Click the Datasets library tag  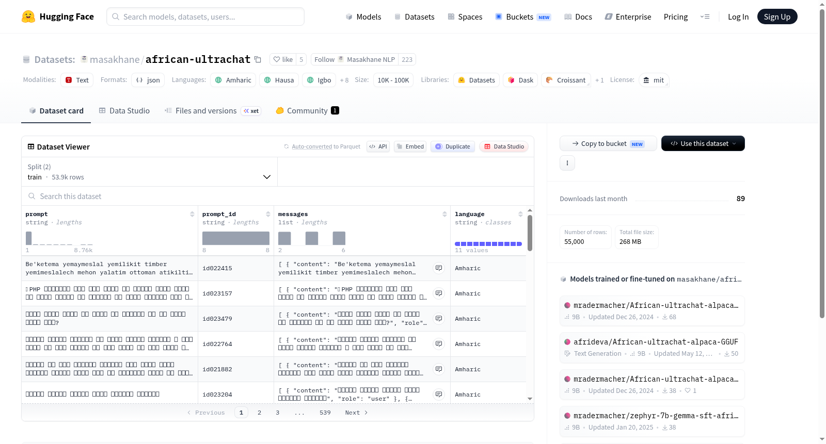[x=476, y=80]
